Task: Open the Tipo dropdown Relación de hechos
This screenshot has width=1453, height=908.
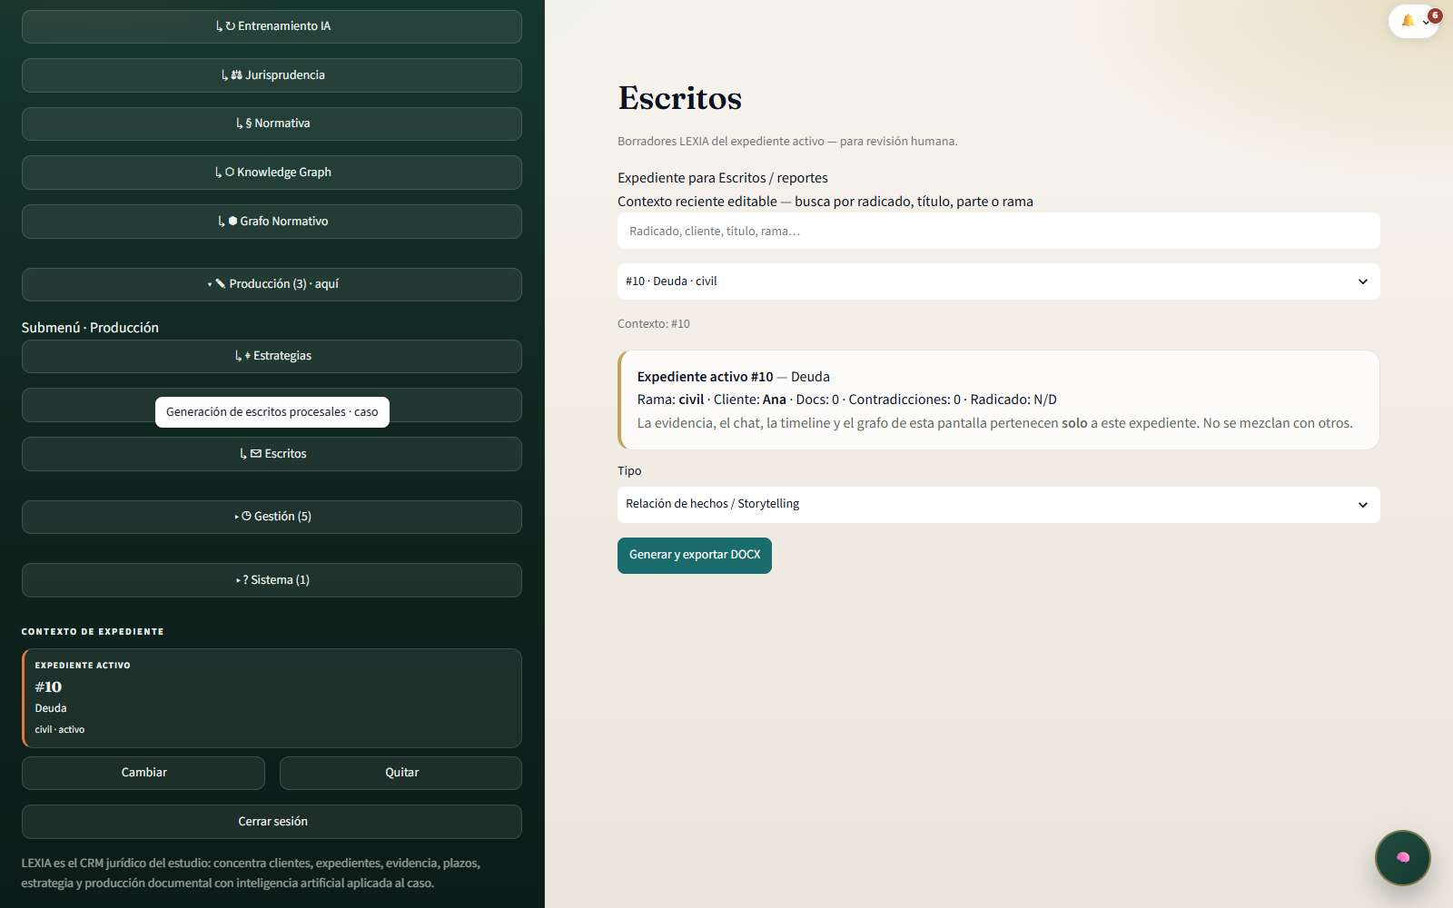Action: pyautogui.click(x=999, y=505)
